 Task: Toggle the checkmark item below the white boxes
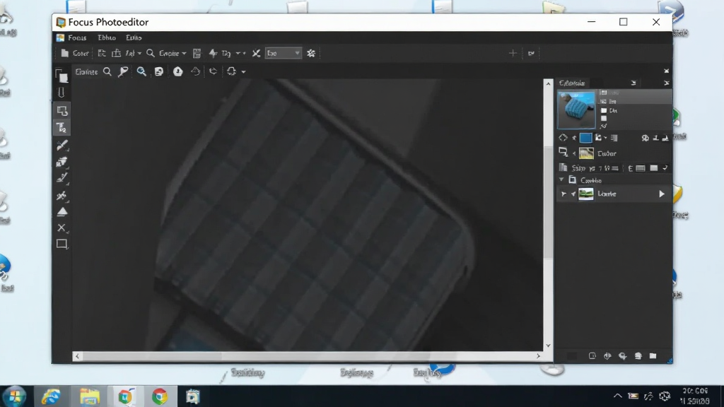click(x=604, y=126)
